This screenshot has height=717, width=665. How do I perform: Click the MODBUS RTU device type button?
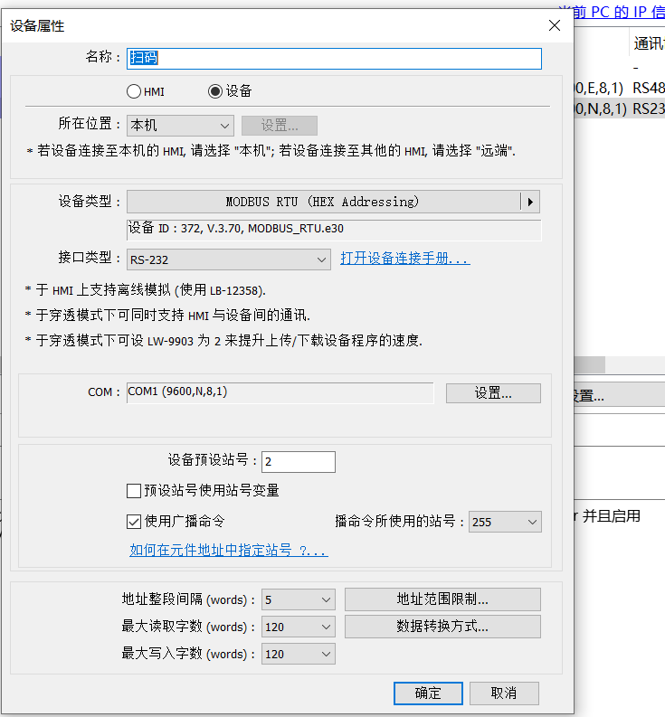click(323, 202)
